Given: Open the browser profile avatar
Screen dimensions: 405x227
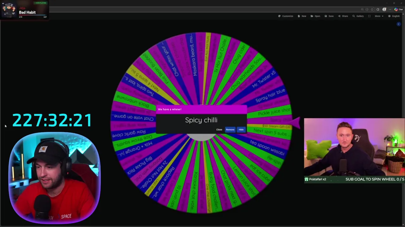Looking at the screenshot, I should pyautogui.click(x=384, y=9).
